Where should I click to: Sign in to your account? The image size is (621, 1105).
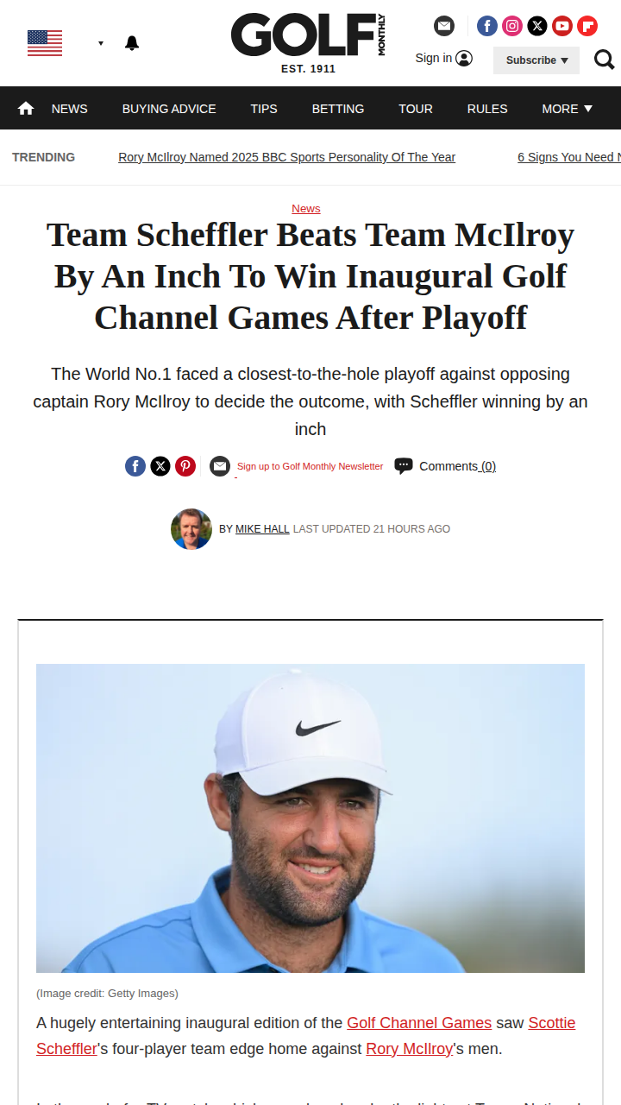pyautogui.click(x=443, y=58)
